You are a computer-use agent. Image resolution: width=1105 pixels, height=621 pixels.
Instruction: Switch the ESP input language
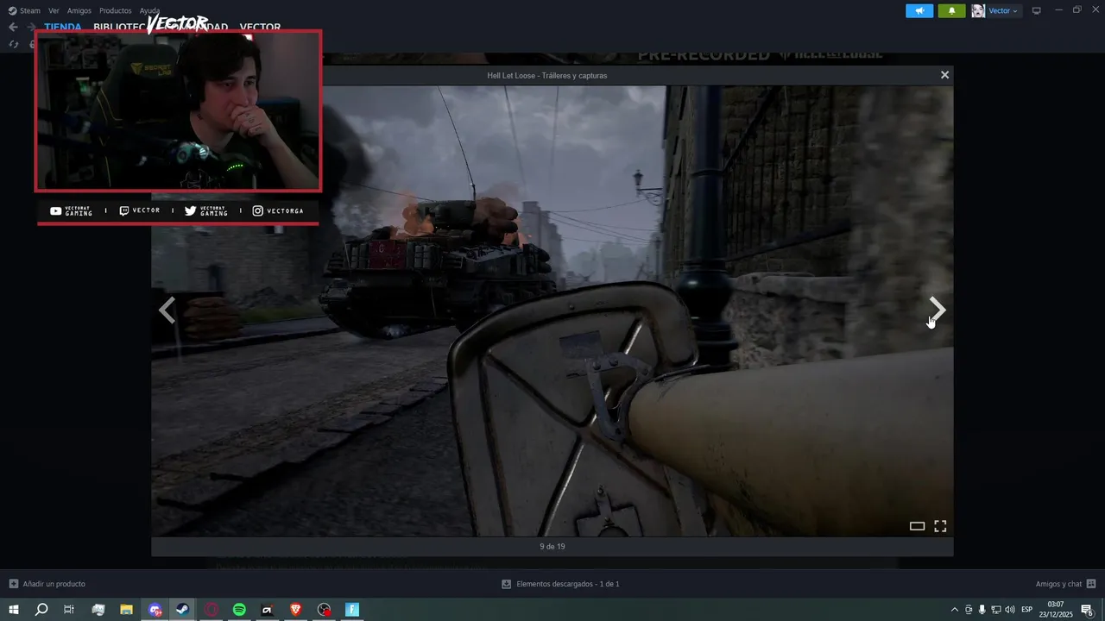(x=1027, y=610)
